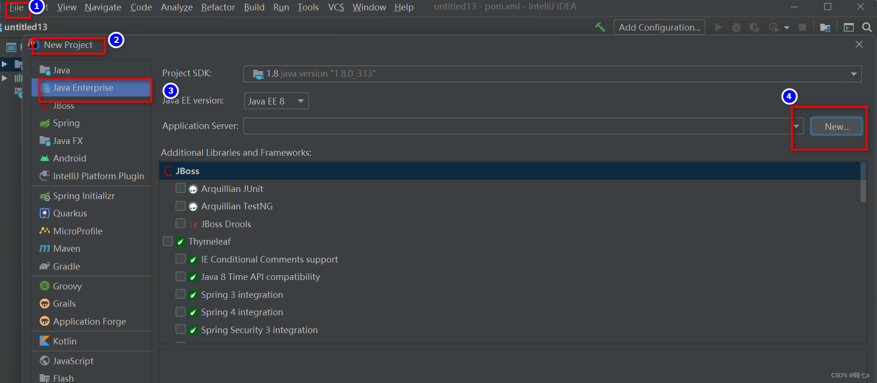Click the Add Configuration... button
The height and width of the screenshot is (383, 877).
[x=659, y=27]
